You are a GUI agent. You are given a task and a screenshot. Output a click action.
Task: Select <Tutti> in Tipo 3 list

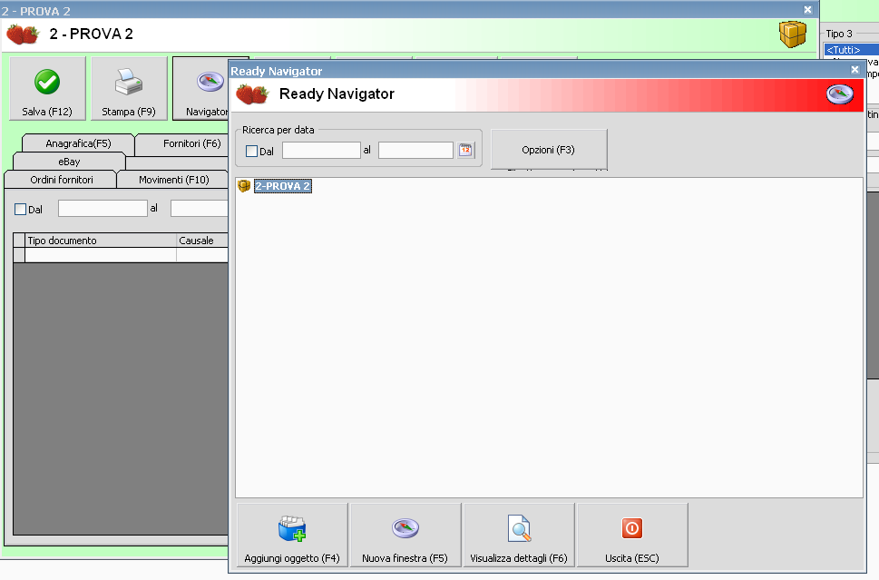tap(851, 50)
